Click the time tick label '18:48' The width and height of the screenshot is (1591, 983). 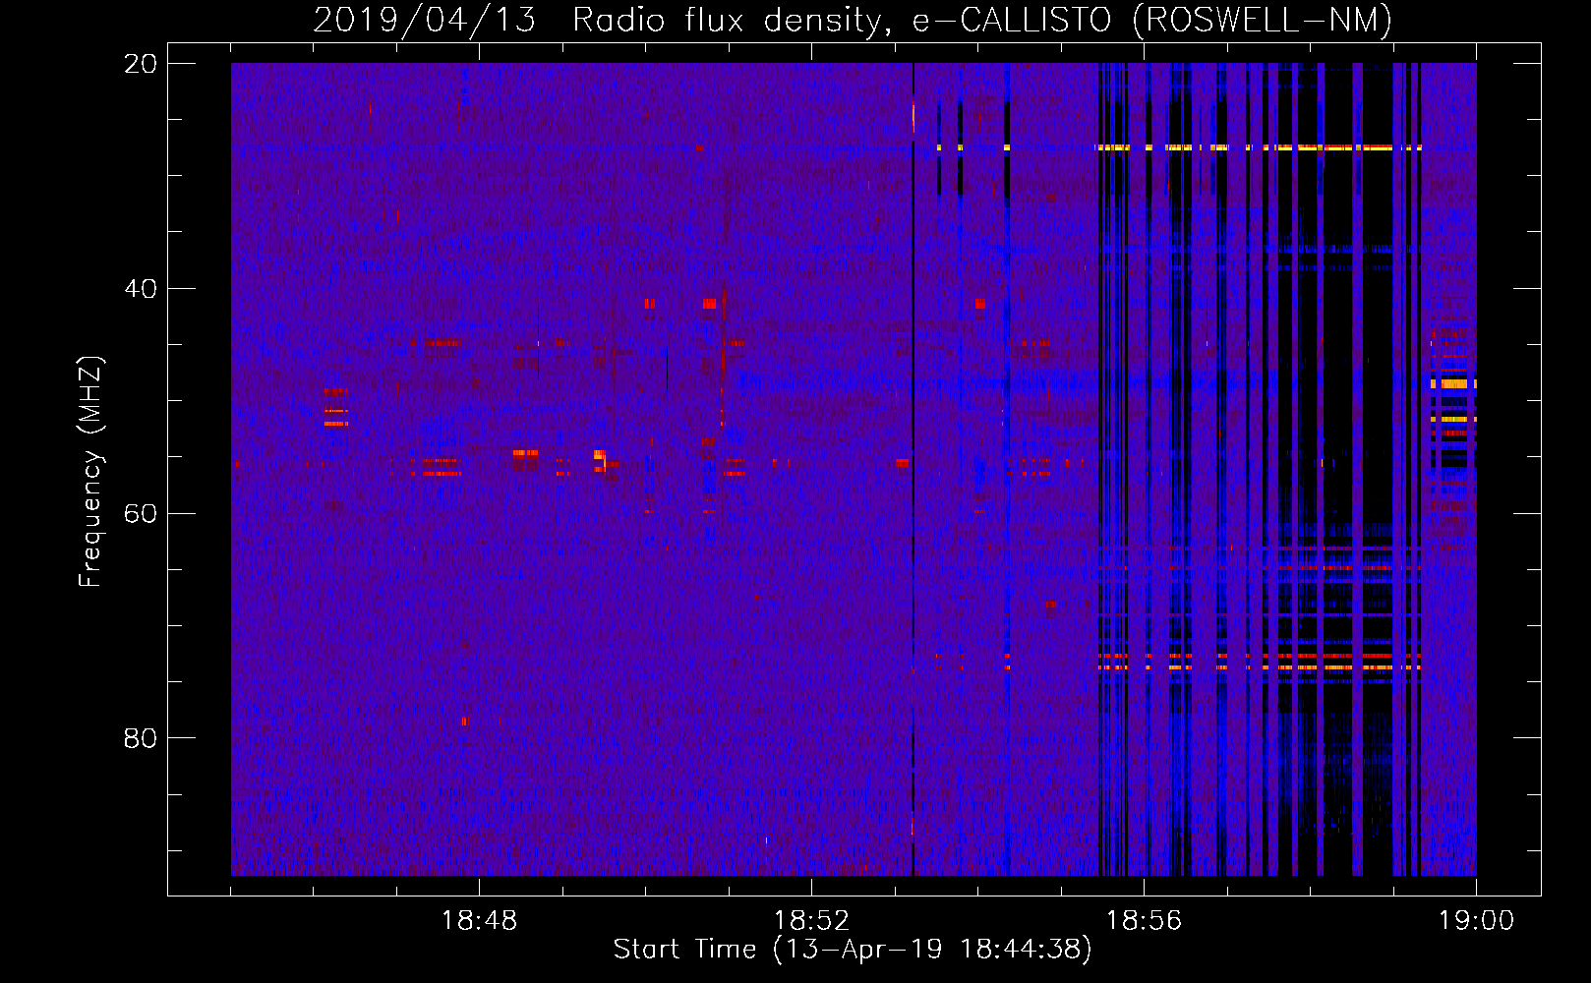coord(479,920)
